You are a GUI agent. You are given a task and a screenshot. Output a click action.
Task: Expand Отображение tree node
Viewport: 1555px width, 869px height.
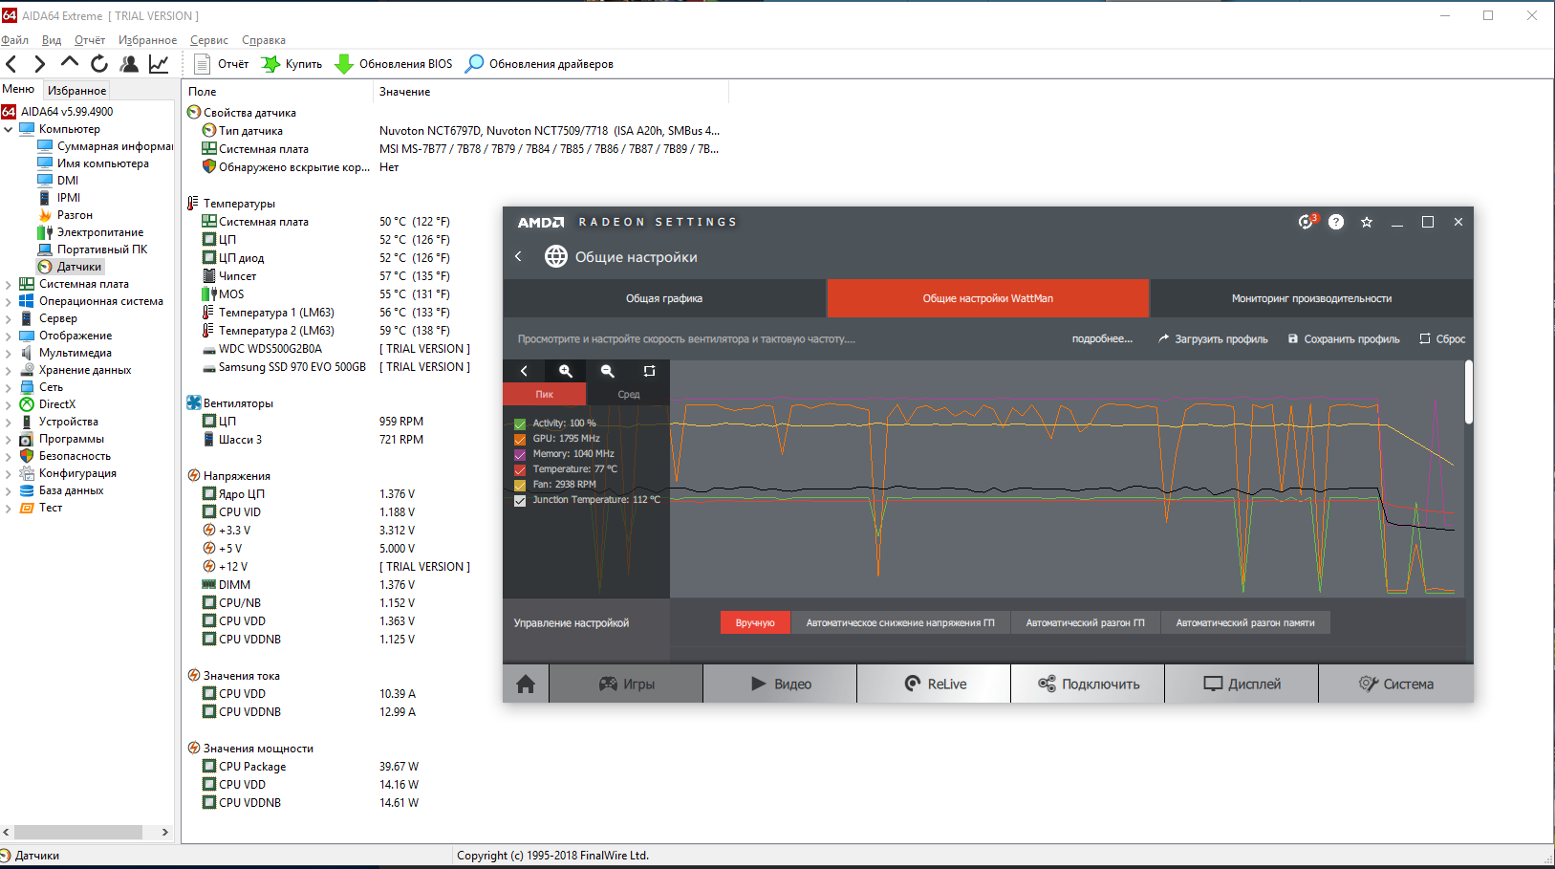[x=9, y=336]
